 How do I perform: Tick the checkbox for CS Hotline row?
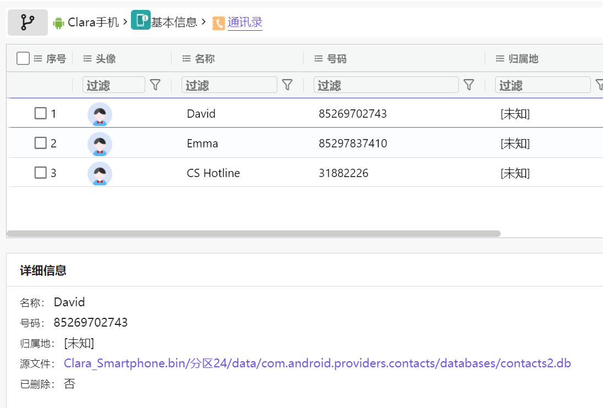click(x=40, y=173)
